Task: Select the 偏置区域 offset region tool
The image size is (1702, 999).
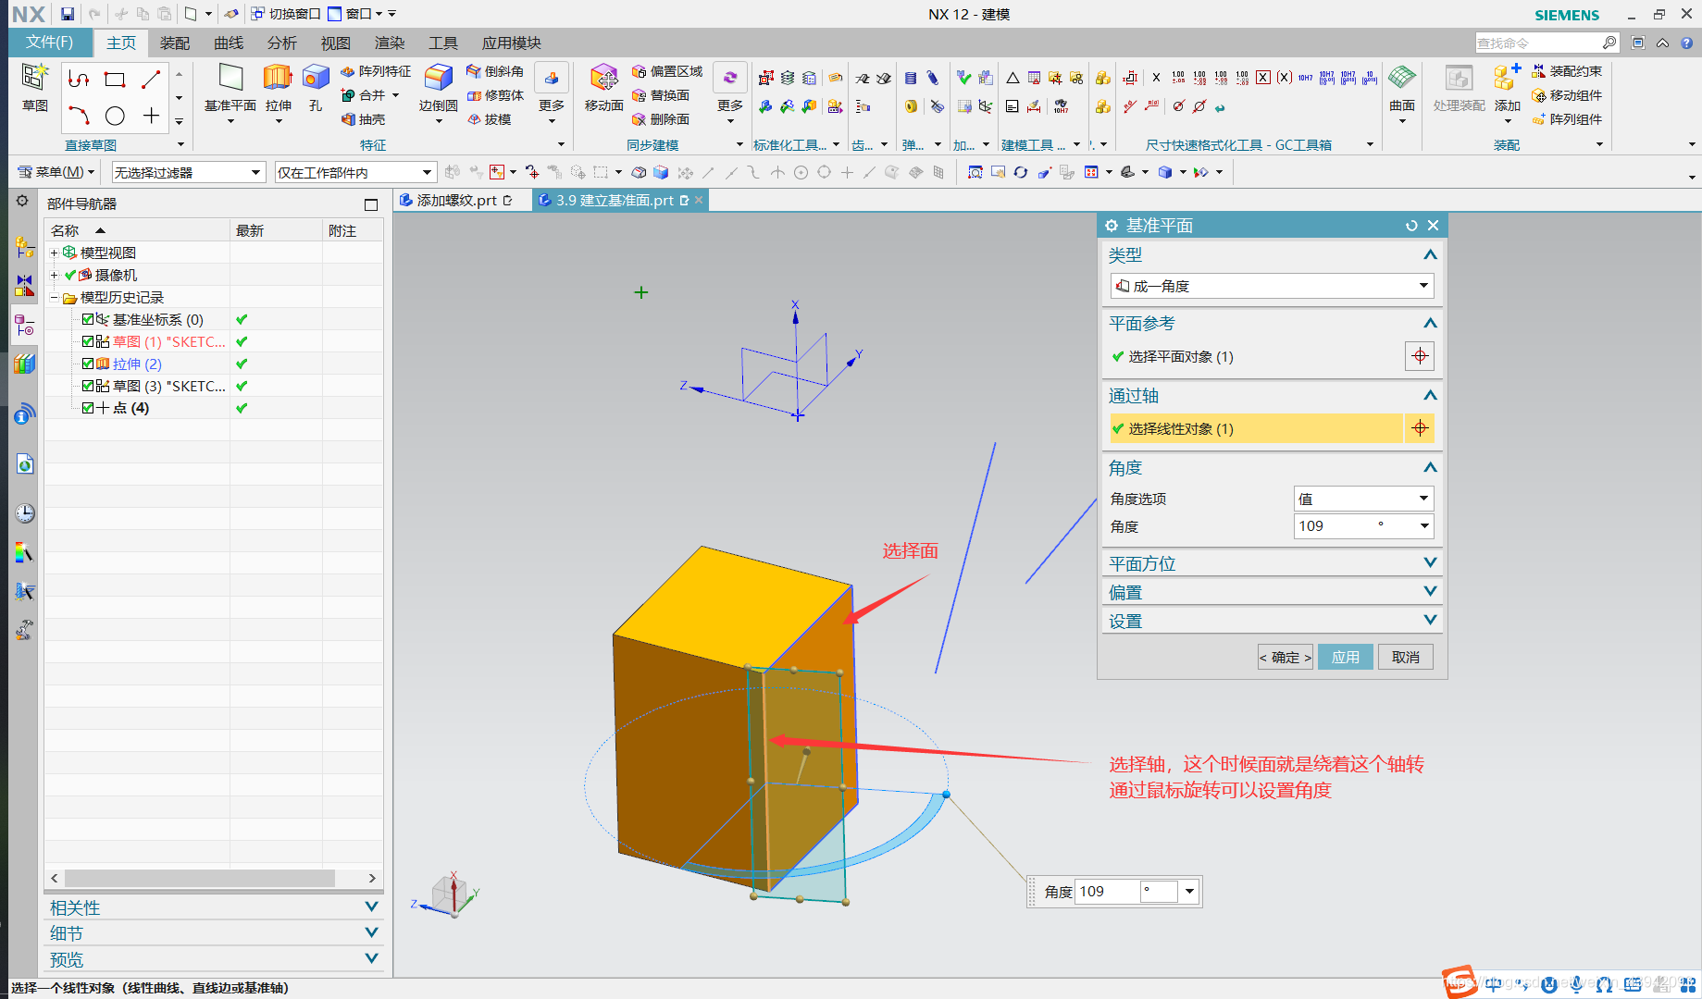Action: pyautogui.click(x=667, y=71)
